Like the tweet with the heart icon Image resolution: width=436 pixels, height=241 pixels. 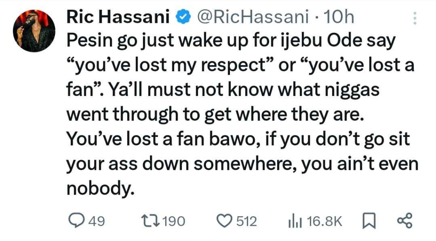click(224, 221)
